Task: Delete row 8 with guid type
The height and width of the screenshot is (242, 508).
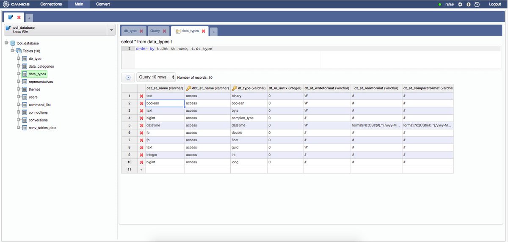Action: 141,147
